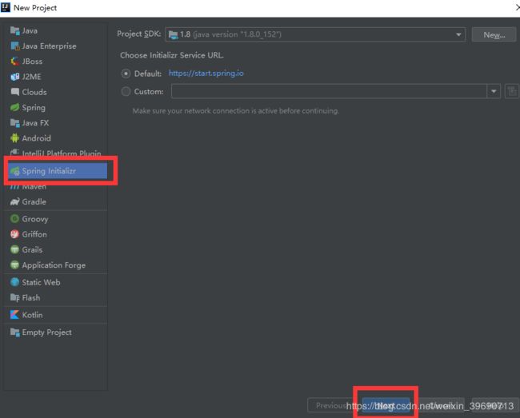Click the icon button beside Custom URL field

(512, 91)
